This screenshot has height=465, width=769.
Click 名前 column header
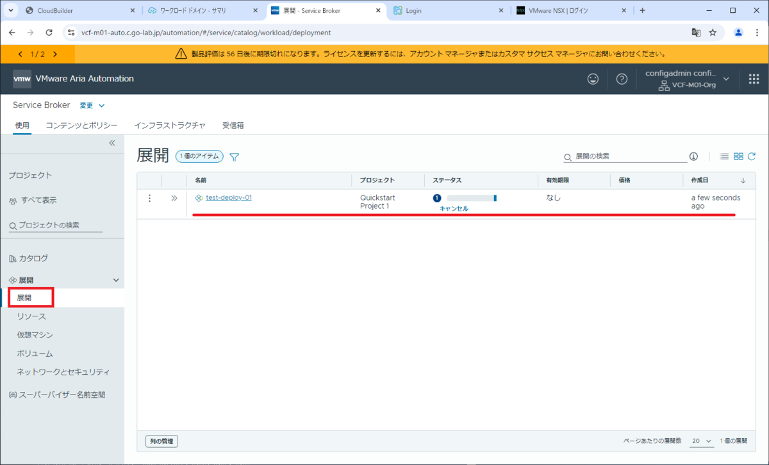click(201, 181)
